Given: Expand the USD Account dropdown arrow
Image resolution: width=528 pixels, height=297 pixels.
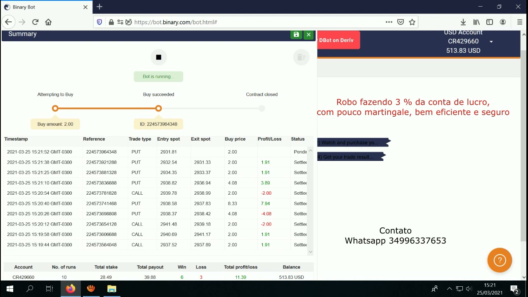Looking at the screenshot, I should (x=491, y=42).
